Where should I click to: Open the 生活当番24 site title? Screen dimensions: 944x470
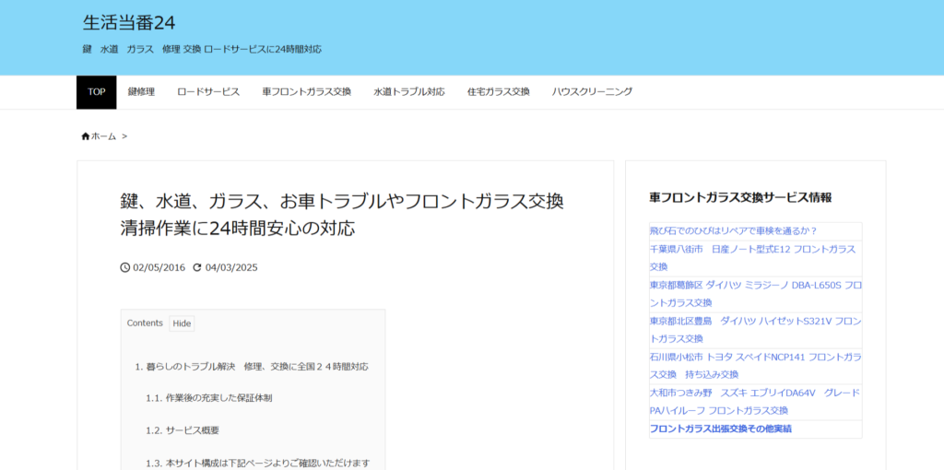[x=129, y=23]
